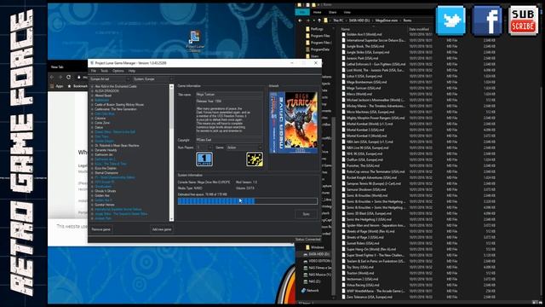This screenshot has width=545, height=307.
Task: Click This PC in the Explorer address path
Action: tap(338, 20)
